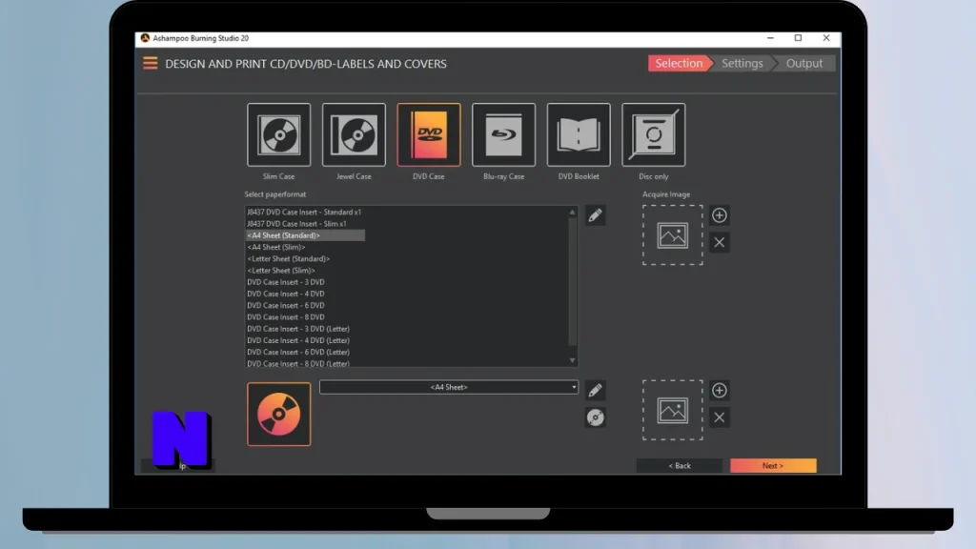Edit disc label with pencil beside A4 Sheet dropdown
This screenshot has width=976, height=549.
(x=595, y=390)
